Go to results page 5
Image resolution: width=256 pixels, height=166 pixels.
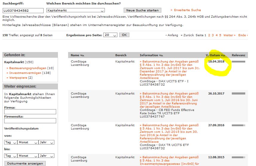point(220,35)
